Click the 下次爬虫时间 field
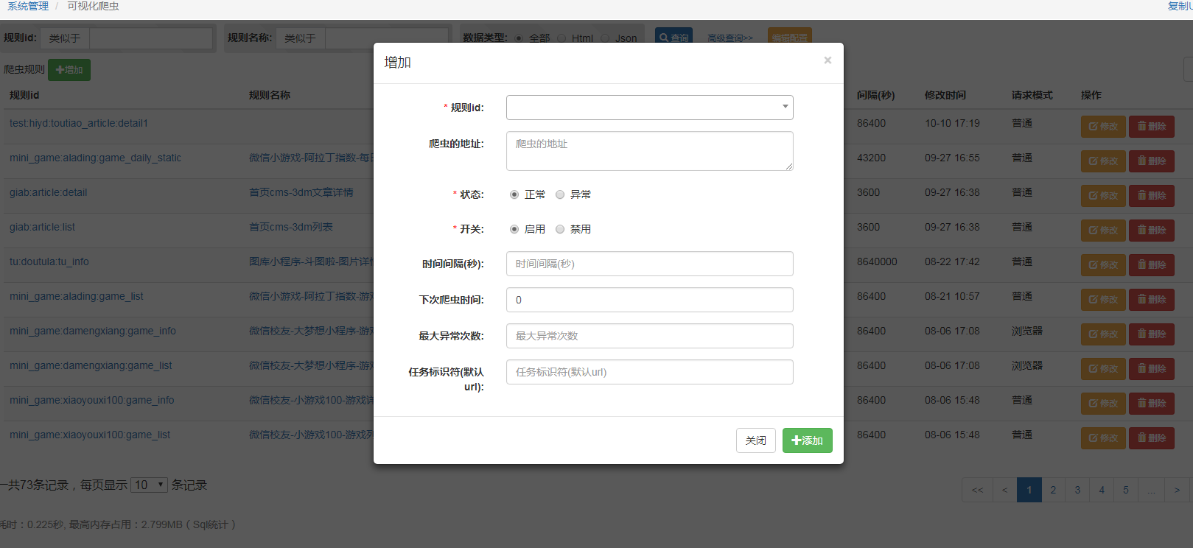 pos(649,300)
